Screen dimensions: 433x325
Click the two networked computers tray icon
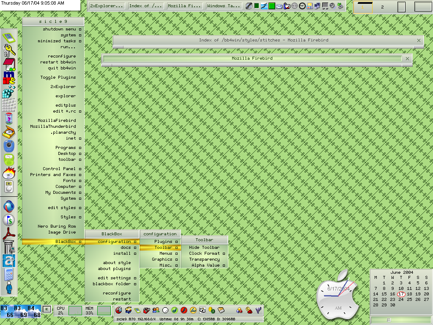(317, 6)
